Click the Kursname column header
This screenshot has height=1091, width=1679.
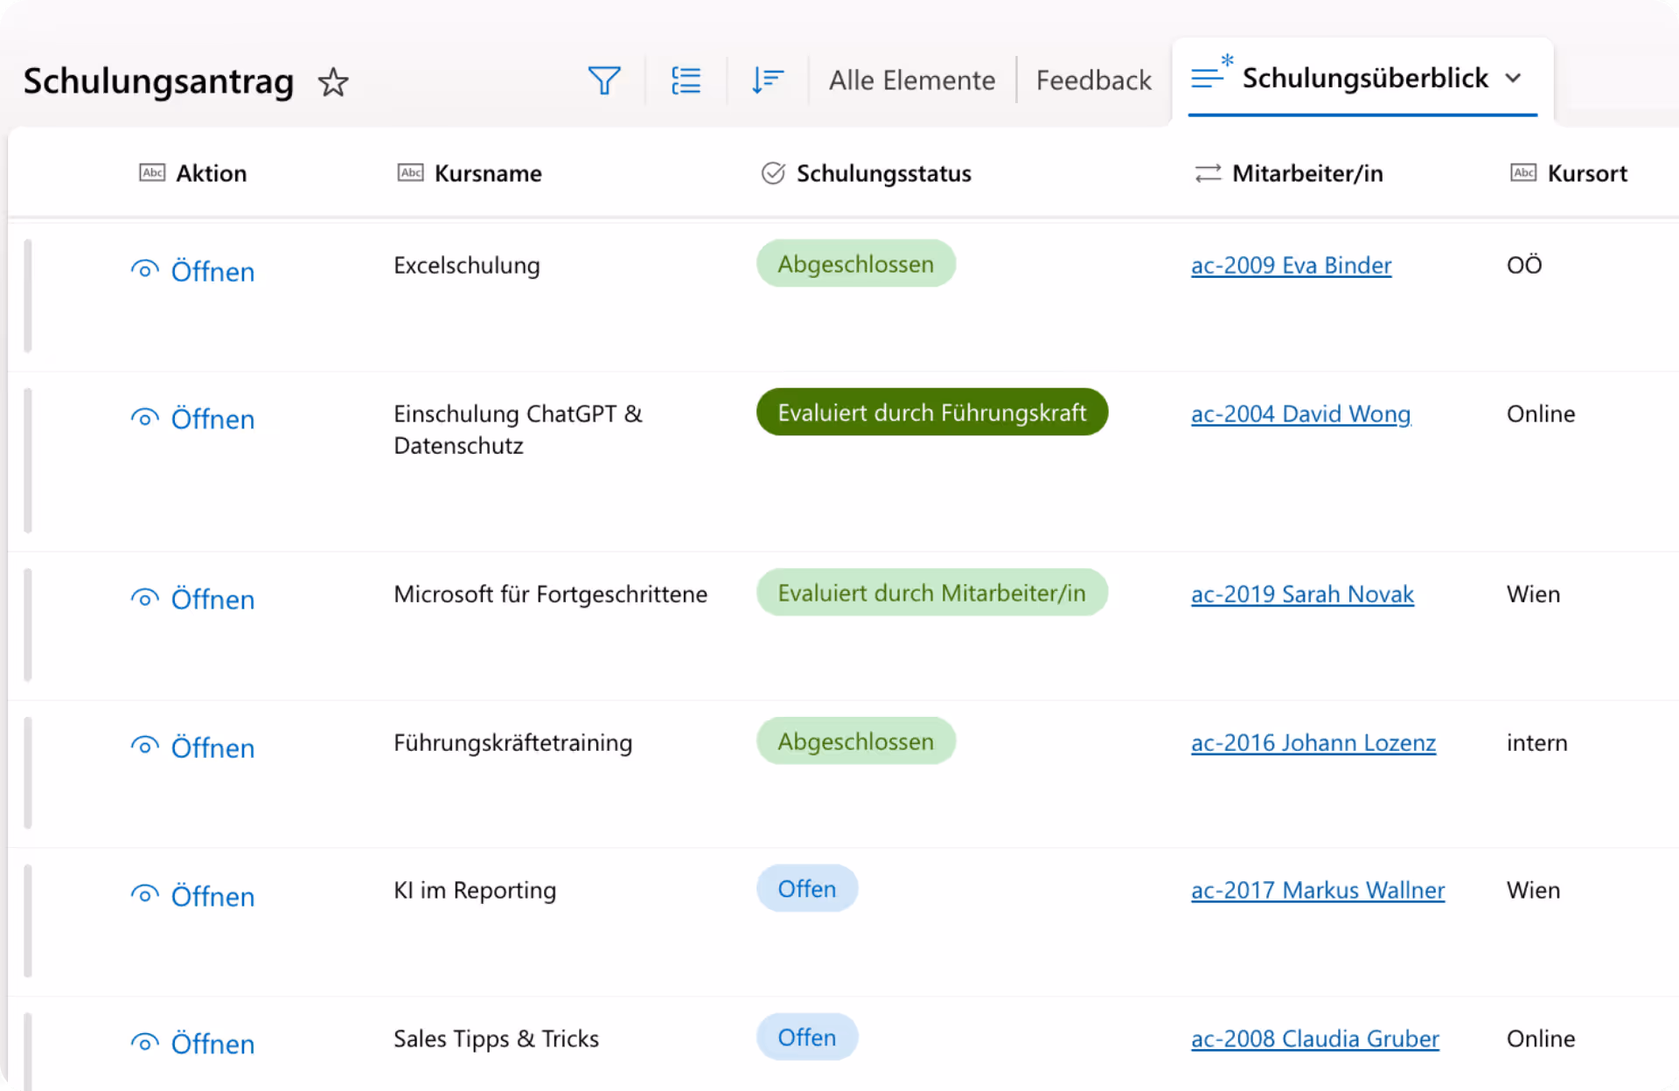click(x=487, y=173)
